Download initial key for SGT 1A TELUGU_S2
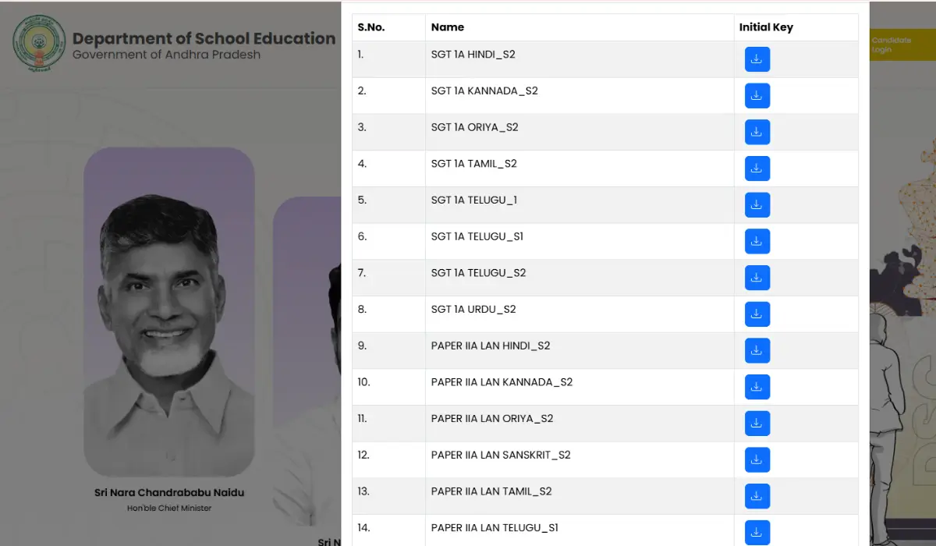Viewport: 936px width, 546px height. 757,278
